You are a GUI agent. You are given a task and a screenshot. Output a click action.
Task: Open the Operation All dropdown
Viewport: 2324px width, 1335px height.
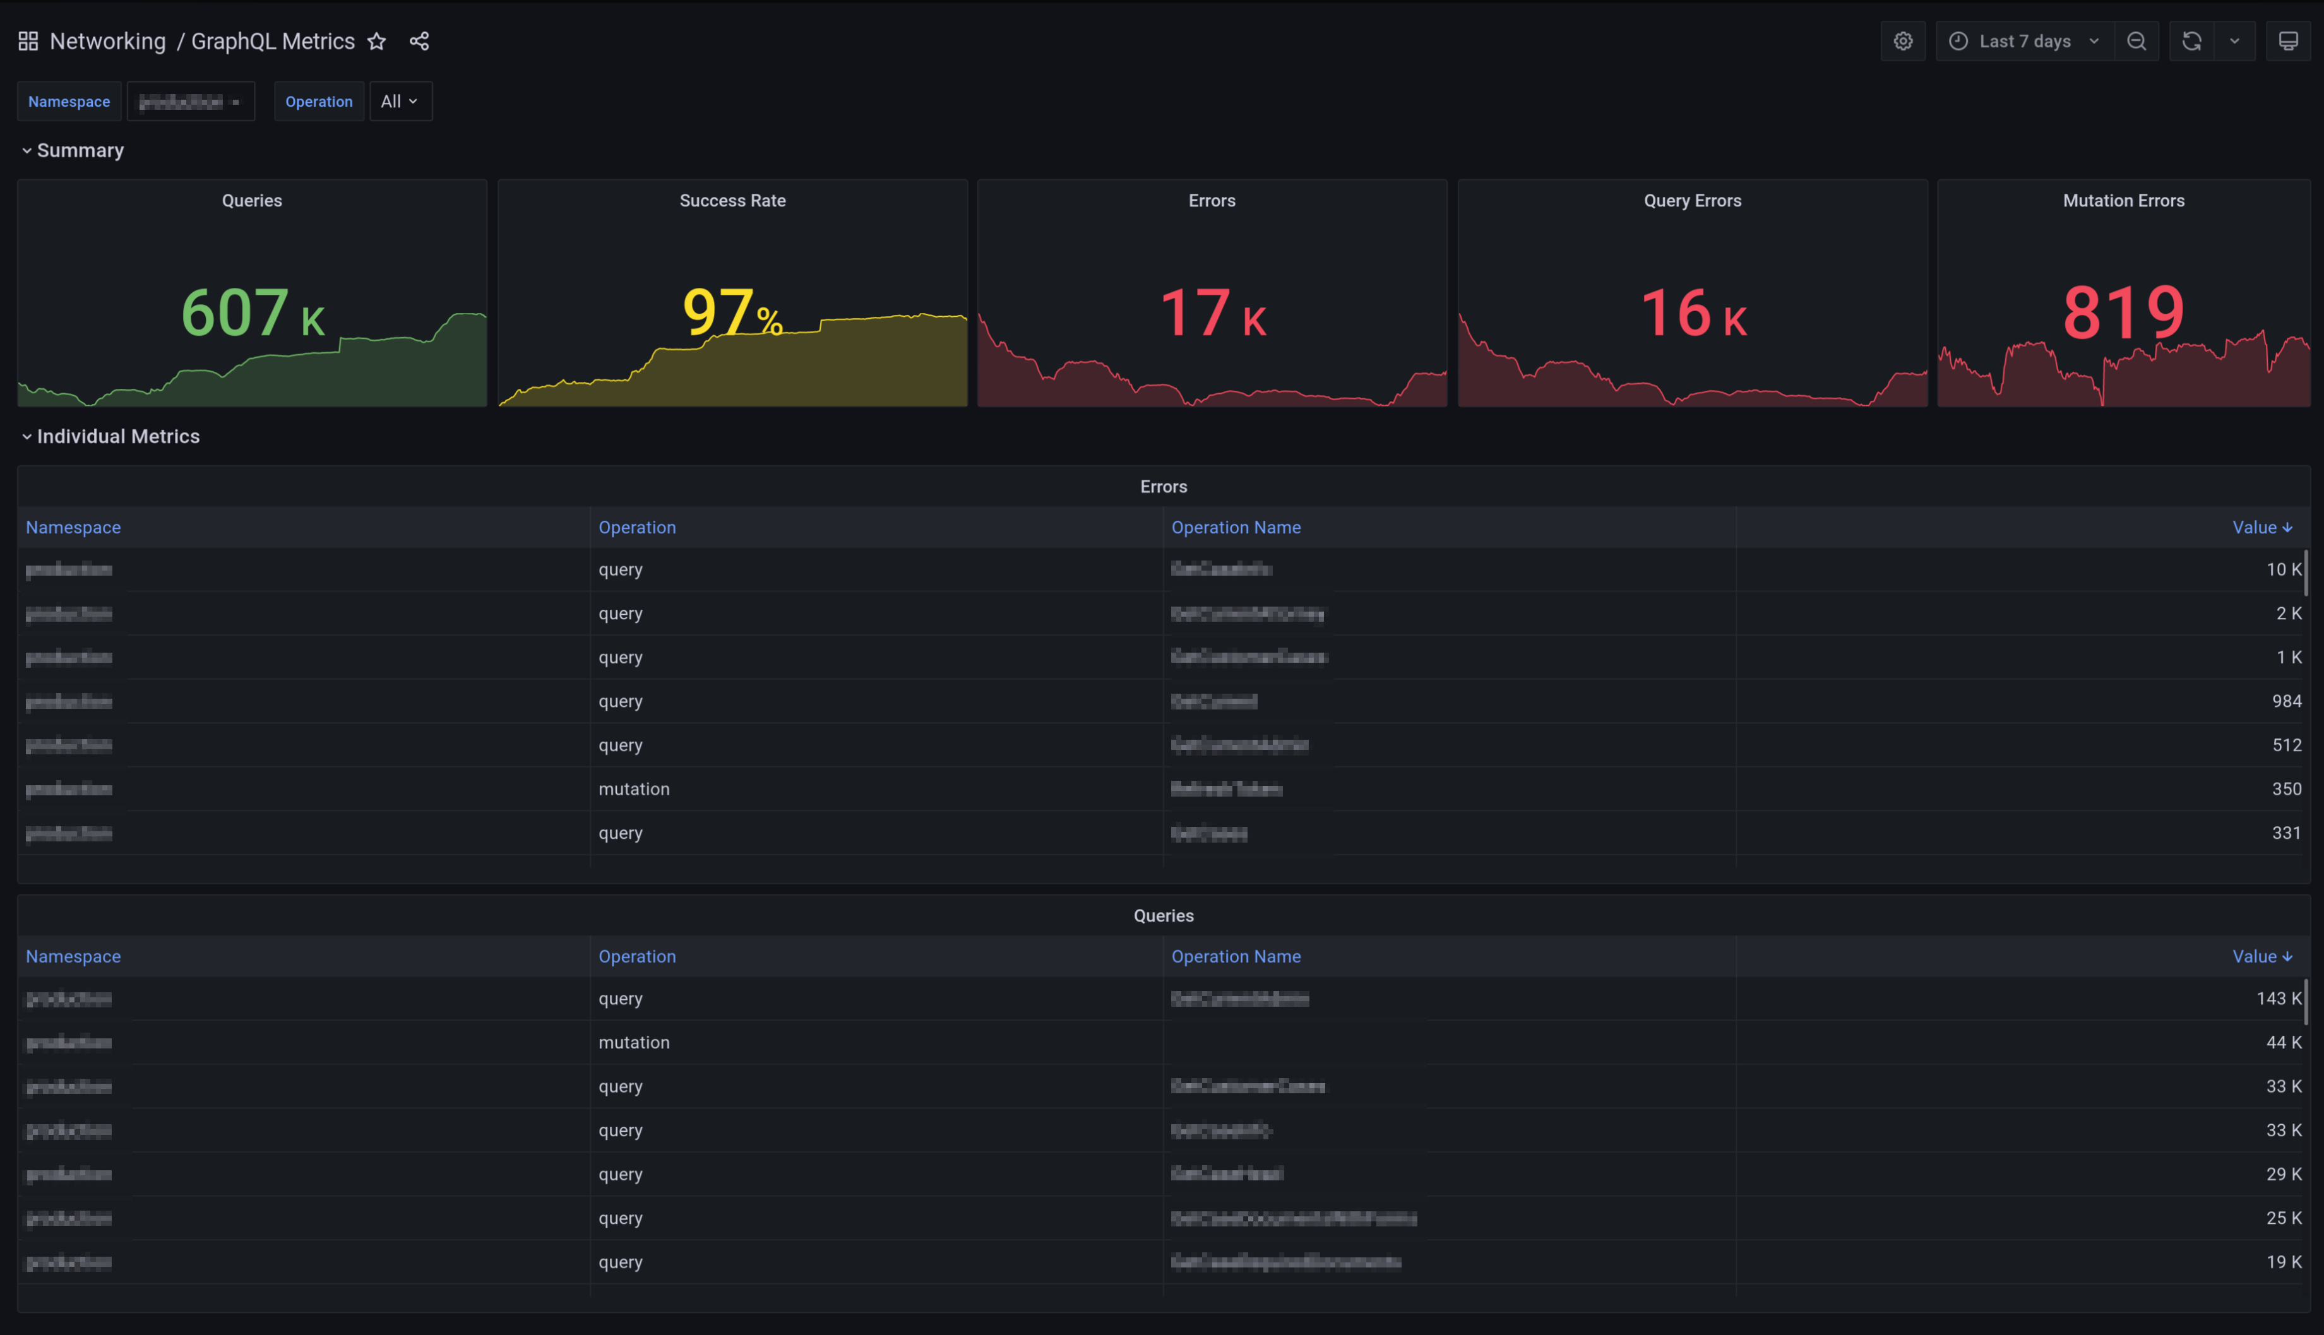400,102
